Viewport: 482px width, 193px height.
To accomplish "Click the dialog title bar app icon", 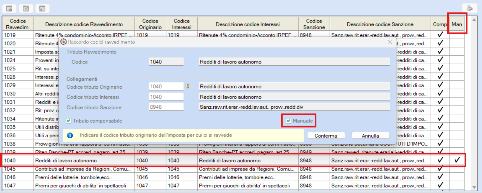I will click(x=64, y=42).
